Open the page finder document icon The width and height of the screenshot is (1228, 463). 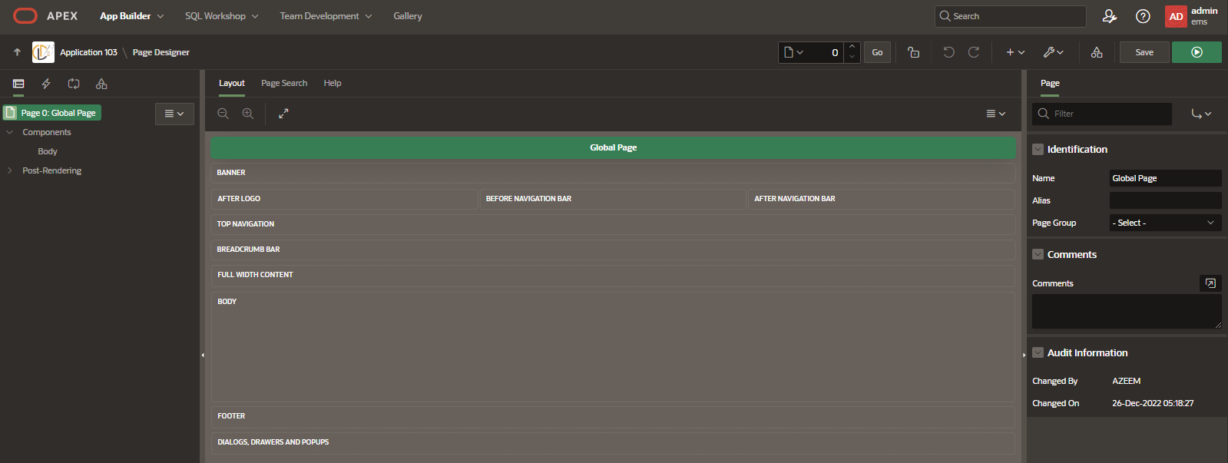pos(793,52)
